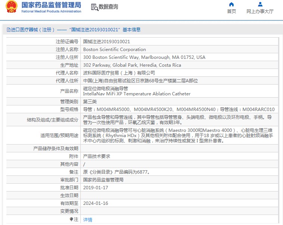This screenshot has height=225, width=283.
Task: Select Boston Scientific Corporation text
Action: coord(114,50)
